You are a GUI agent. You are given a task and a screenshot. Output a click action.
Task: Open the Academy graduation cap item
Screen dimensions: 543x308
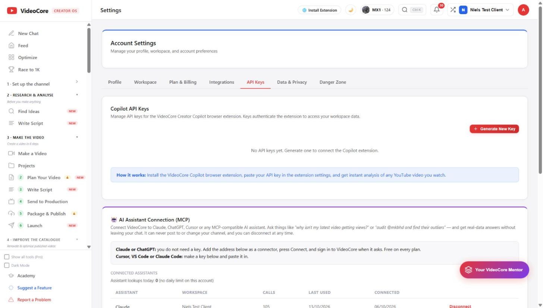click(22, 276)
